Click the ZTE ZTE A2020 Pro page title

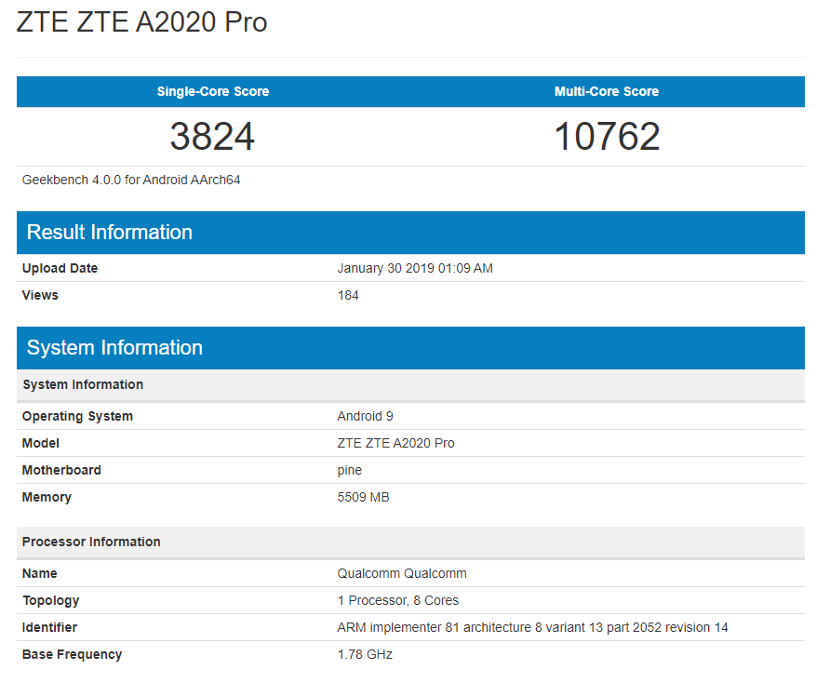pyautogui.click(x=142, y=22)
